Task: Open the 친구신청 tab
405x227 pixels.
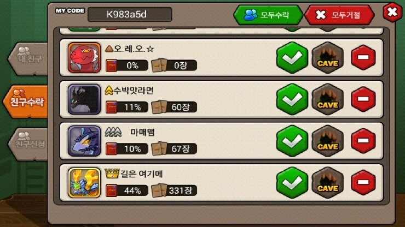Action: (x=28, y=144)
